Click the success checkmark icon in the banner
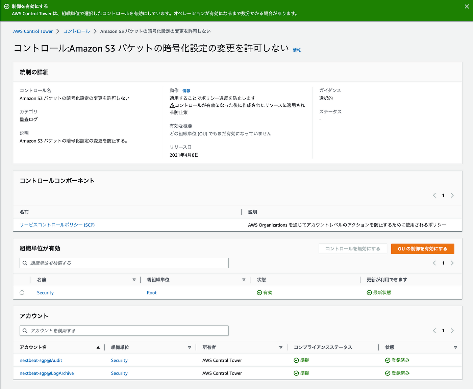The image size is (473, 389). [7, 6]
